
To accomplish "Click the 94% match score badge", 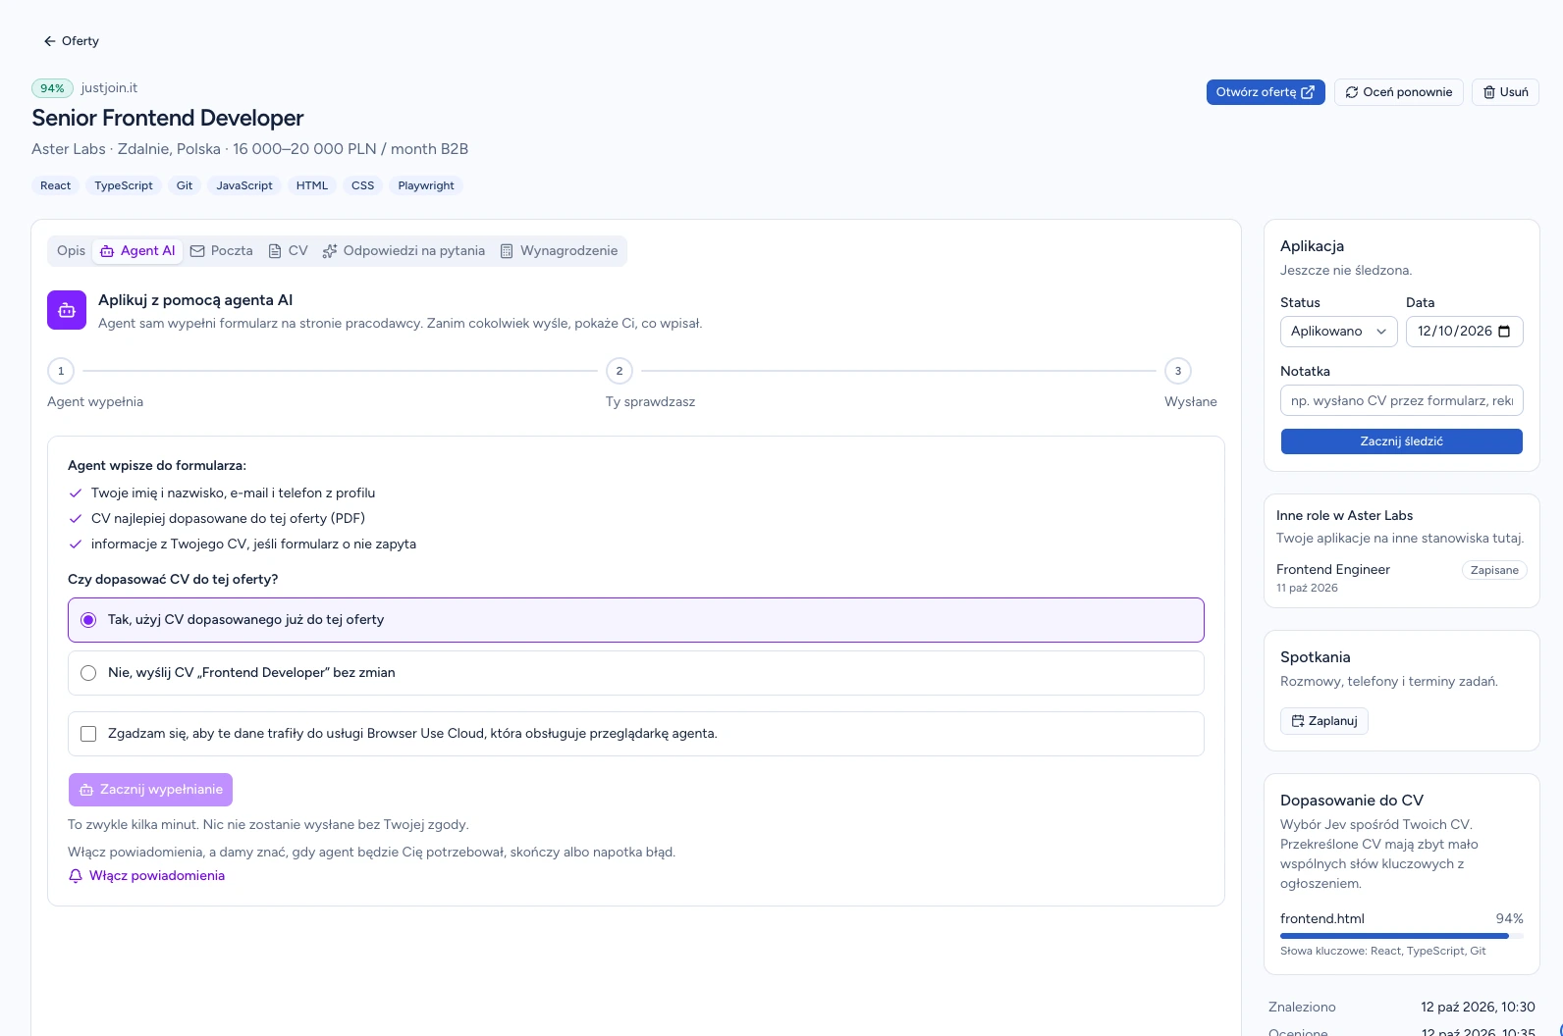I will [x=52, y=88].
